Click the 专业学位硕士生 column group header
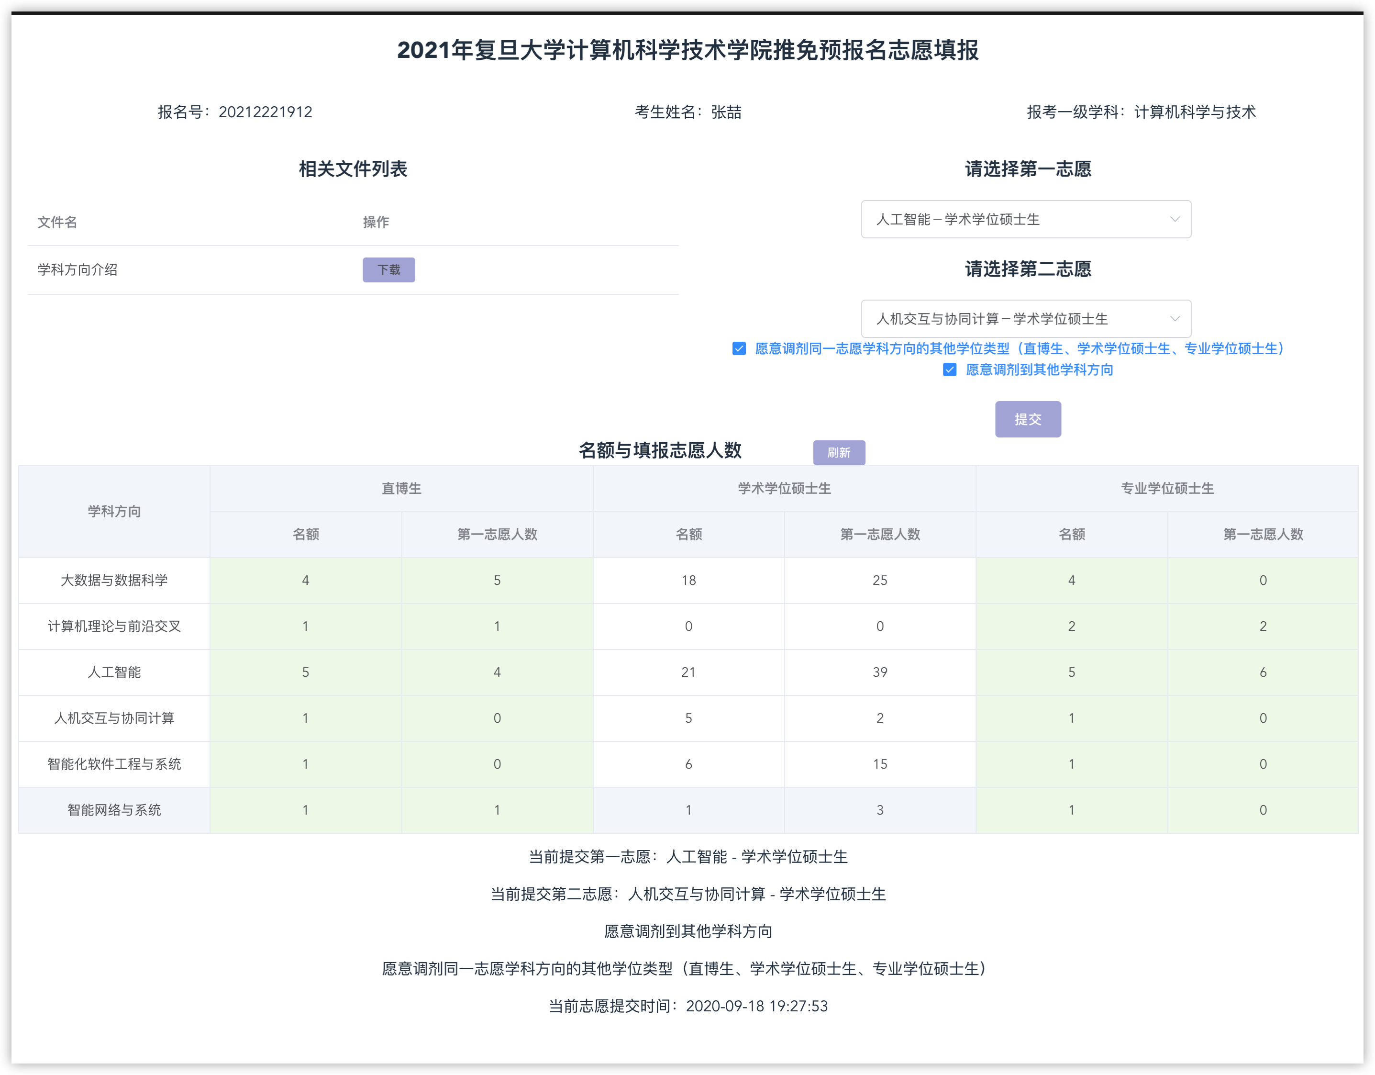The width and height of the screenshot is (1375, 1075). (x=1166, y=488)
